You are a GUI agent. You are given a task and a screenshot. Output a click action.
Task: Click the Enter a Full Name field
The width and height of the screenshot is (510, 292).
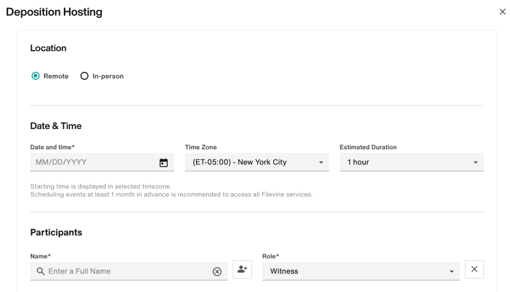coord(129,271)
